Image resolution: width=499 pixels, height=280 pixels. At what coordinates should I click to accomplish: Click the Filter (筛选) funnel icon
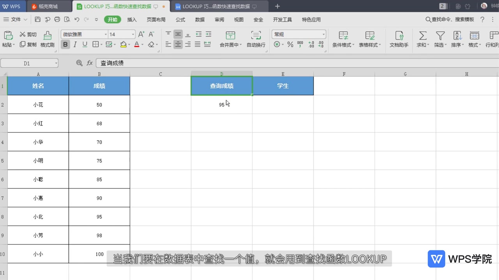pyautogui.click(x=440, y=36)
